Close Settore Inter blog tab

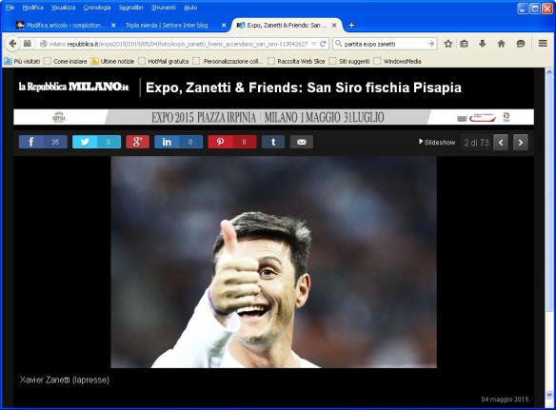click(224, 25)
